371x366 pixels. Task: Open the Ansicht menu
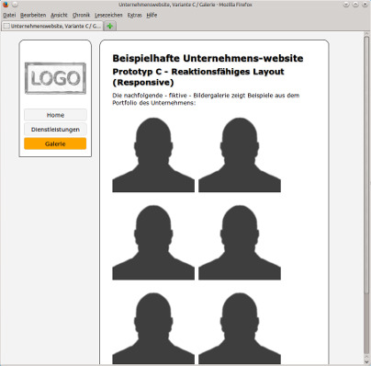[x=59, y=15]
